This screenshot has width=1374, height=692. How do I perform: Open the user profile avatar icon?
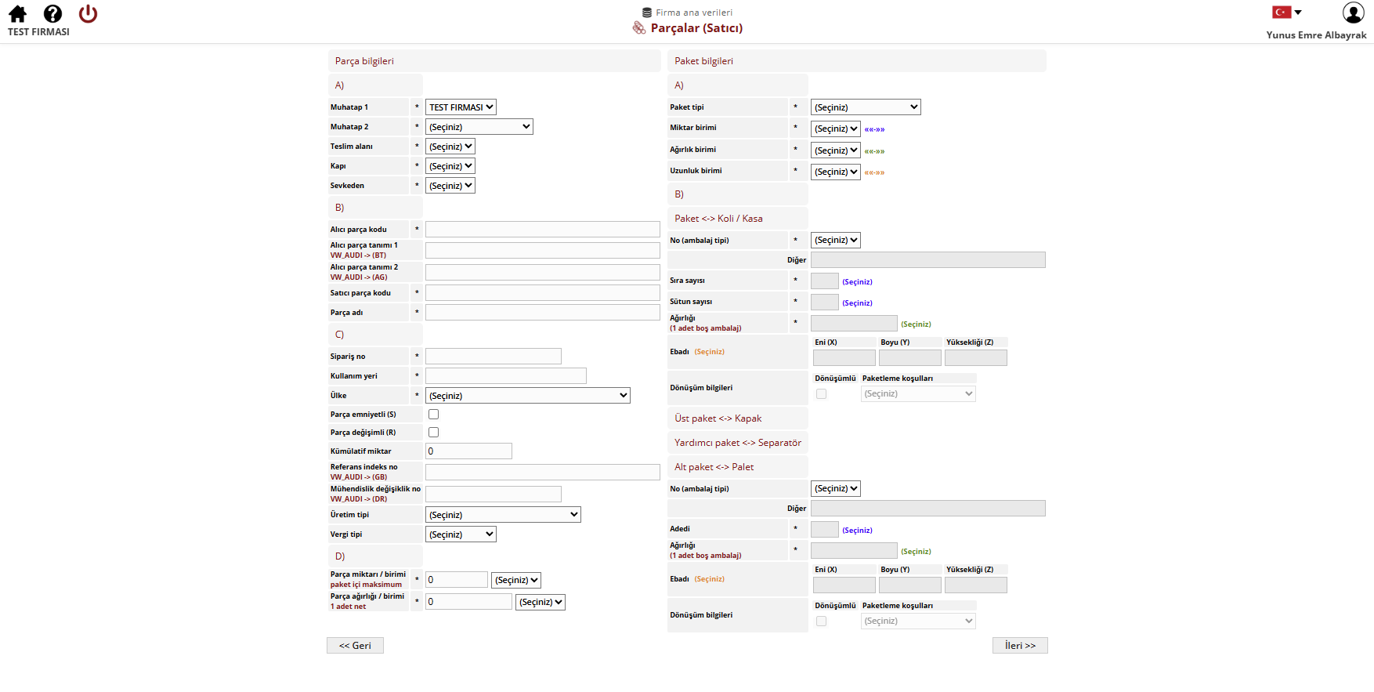(1353, 13)
